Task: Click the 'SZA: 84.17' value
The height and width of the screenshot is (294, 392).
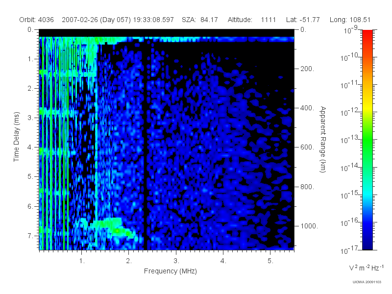Action: pos(200,20)
